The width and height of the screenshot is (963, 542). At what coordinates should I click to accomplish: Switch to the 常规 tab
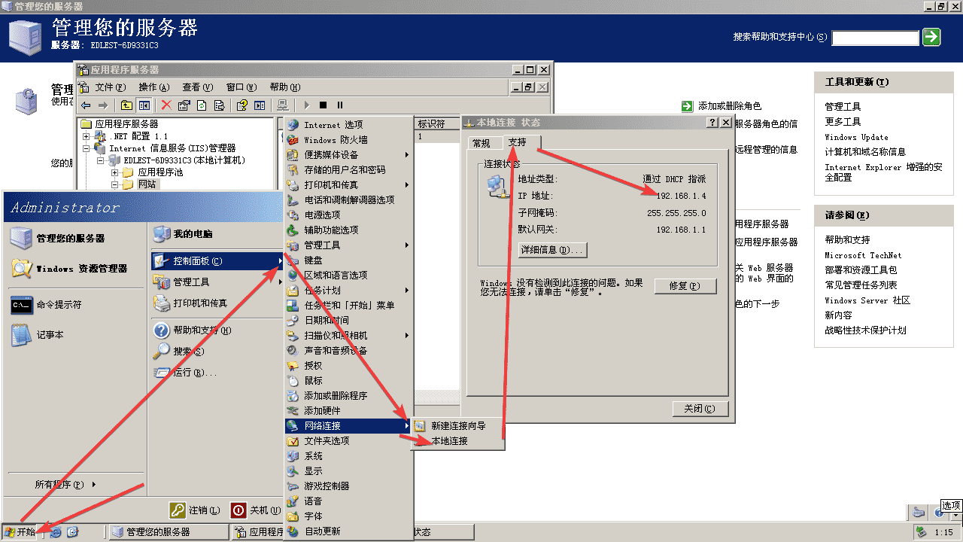pyautogui.click(x=481, y=143)
